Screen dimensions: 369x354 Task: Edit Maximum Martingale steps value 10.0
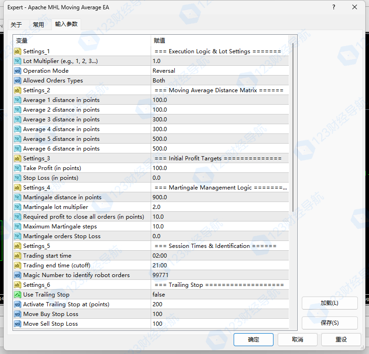pos(220,227)
